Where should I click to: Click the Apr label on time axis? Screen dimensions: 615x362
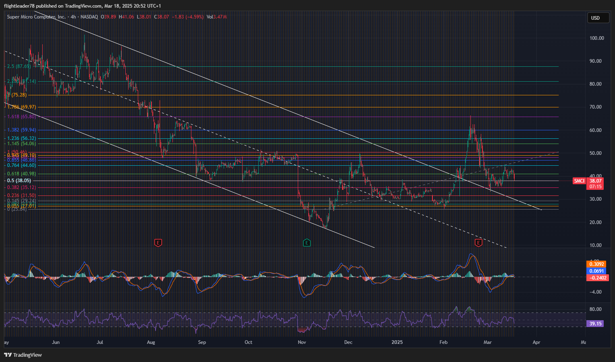(x=536, y=342)
